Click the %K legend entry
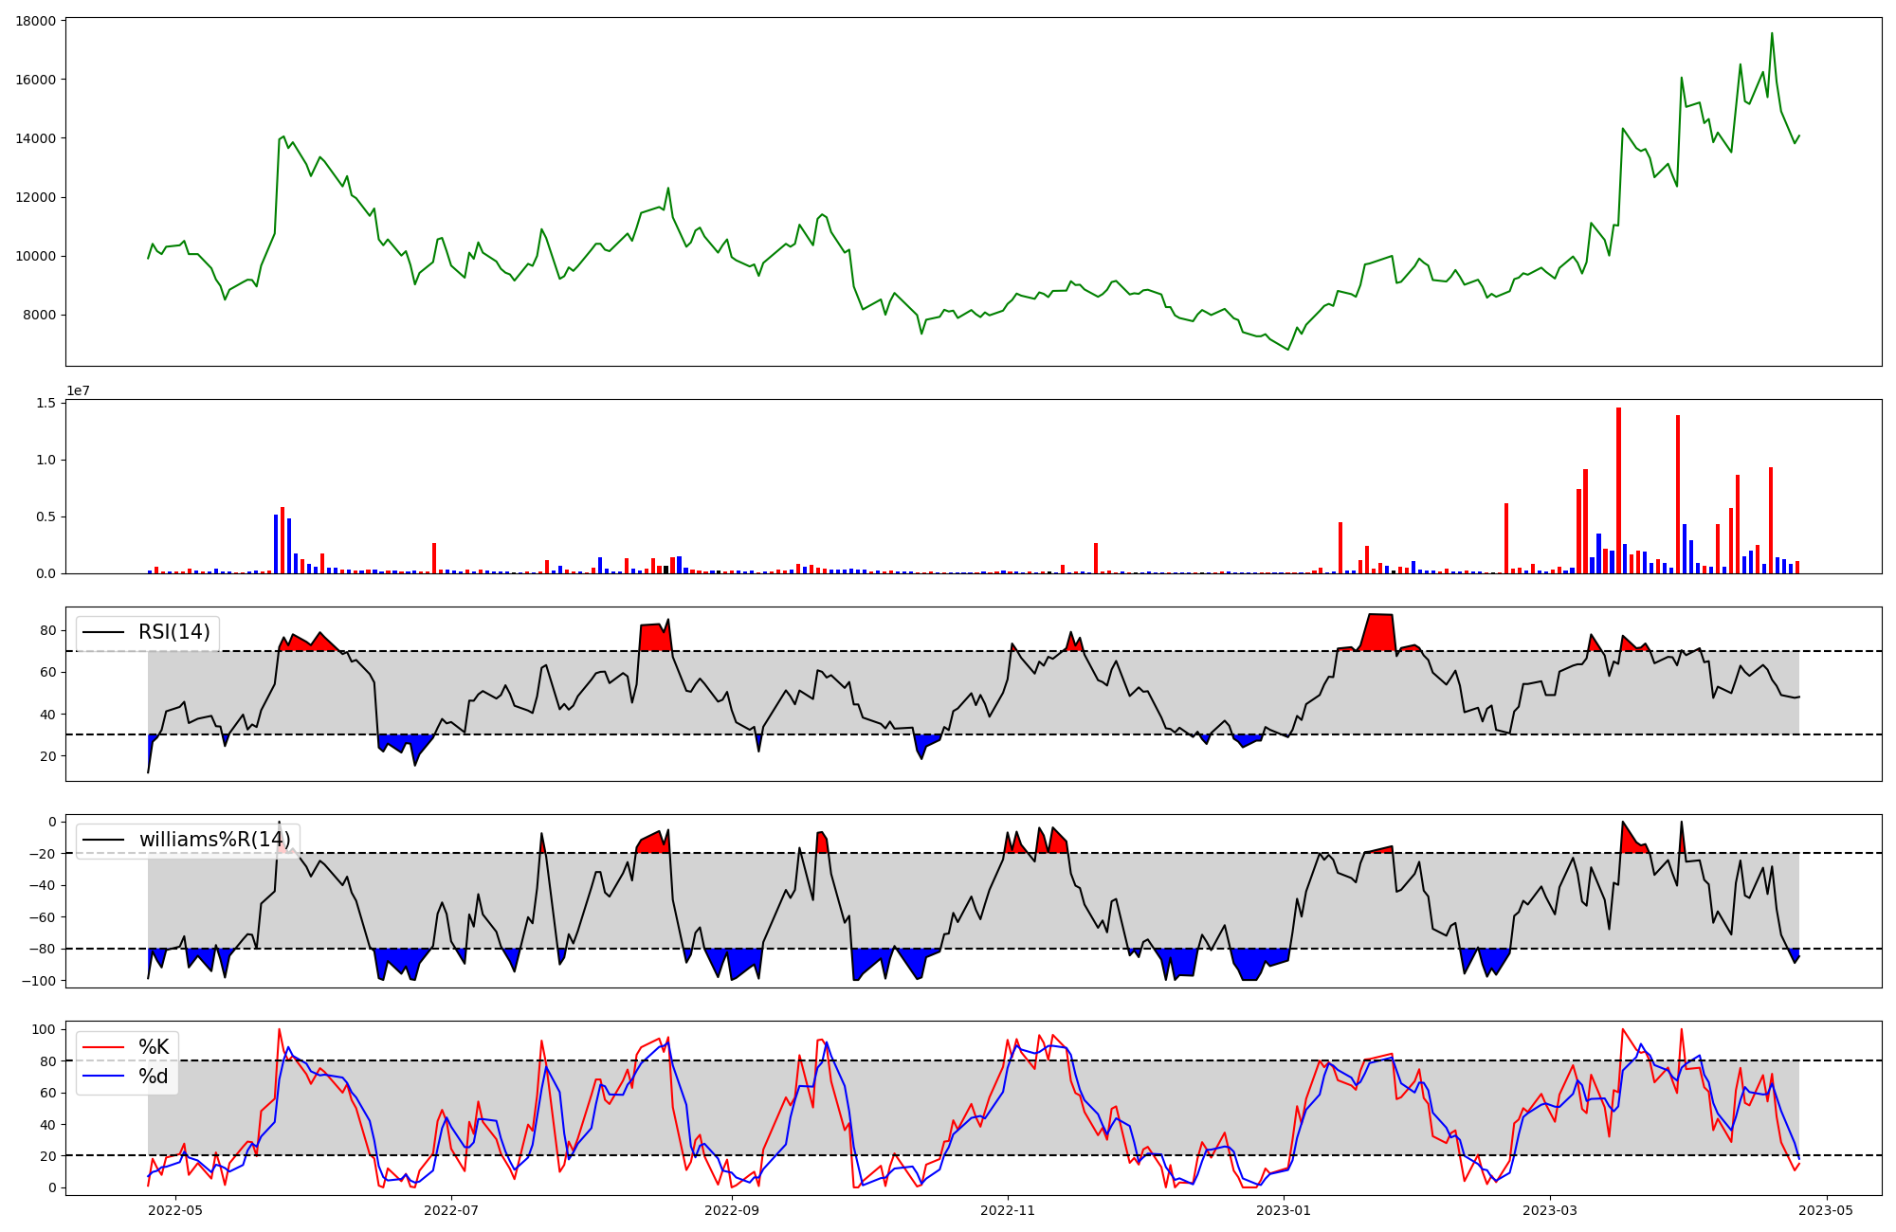The width and height of the screenshot is (1896, 1232). [154, 1047]
